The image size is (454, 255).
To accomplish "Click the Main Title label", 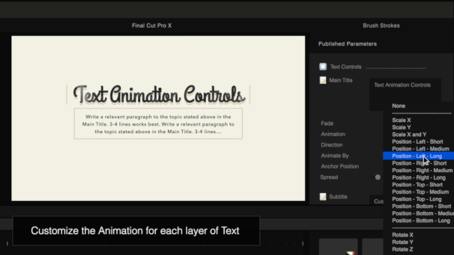I will click(x=340, y=80).
